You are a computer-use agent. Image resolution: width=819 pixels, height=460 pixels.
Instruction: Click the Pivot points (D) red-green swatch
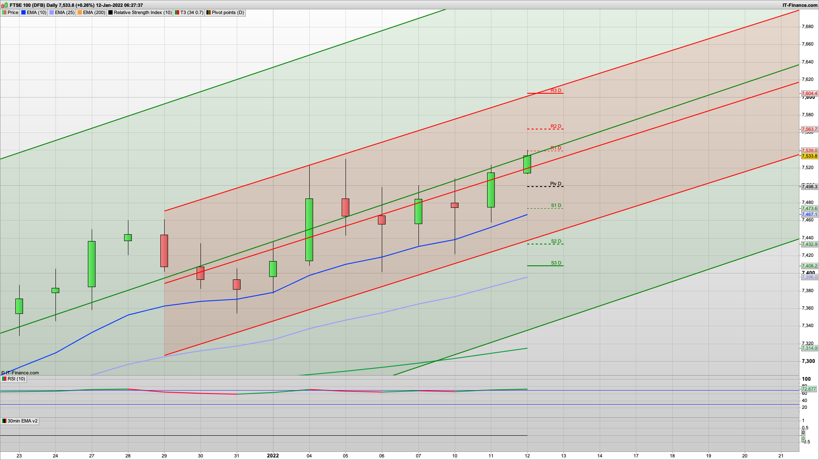(209, 12)
